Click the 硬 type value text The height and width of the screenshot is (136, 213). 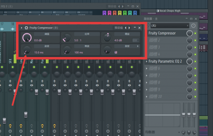click(116, 52)
